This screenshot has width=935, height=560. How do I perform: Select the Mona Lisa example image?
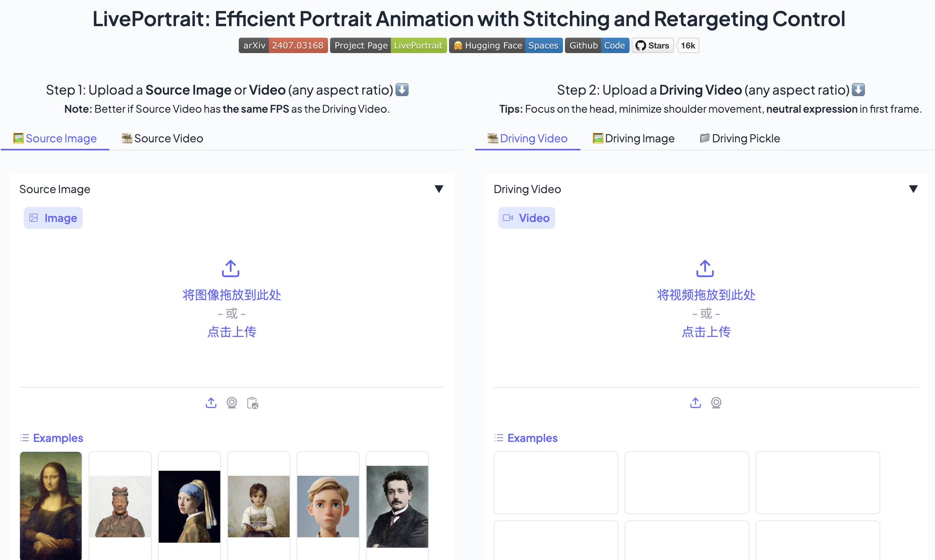(x=51, y=505)
